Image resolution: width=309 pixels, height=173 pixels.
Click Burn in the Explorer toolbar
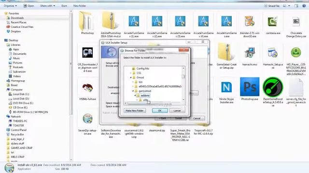(x=64, y=6)
